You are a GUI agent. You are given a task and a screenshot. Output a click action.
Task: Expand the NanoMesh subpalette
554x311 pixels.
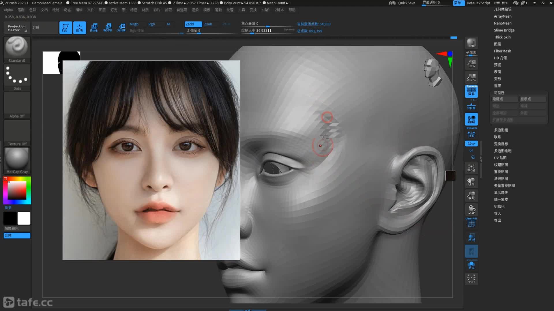pos(503,23)
